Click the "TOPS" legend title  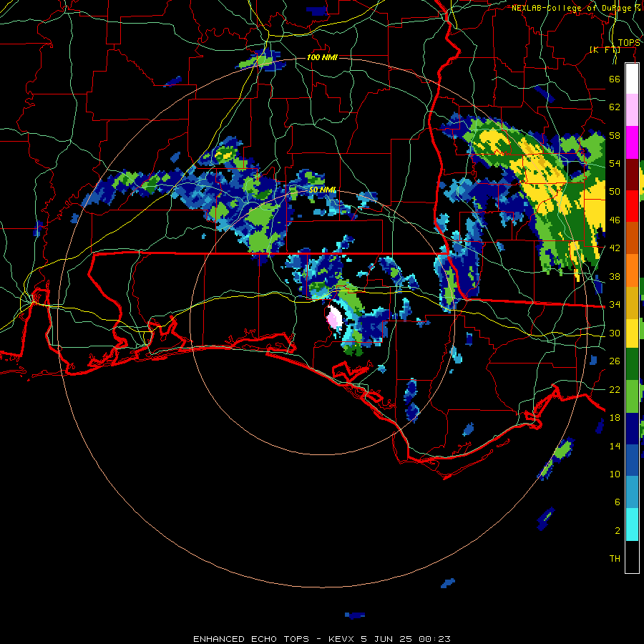point(629,43)
